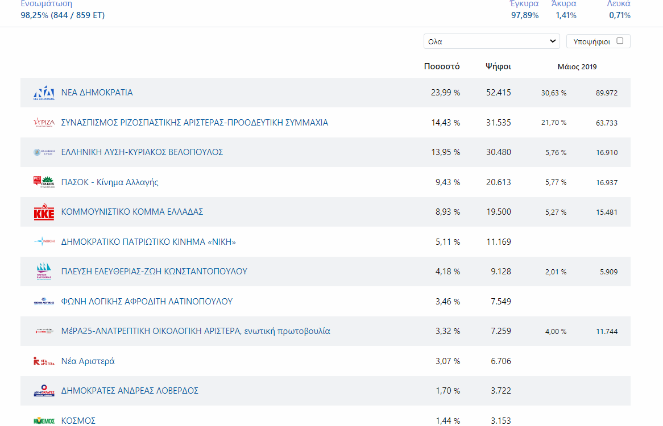Open ΝΕΑ ΔΗΜΟΚΡΑΤΙΑ party link
Image resolution: width=663 pixels, height=426 pixels.
(x=97, y=93)
